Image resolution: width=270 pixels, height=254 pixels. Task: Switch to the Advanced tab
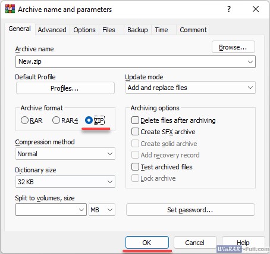pyautogui.click(x=52, y=30)
